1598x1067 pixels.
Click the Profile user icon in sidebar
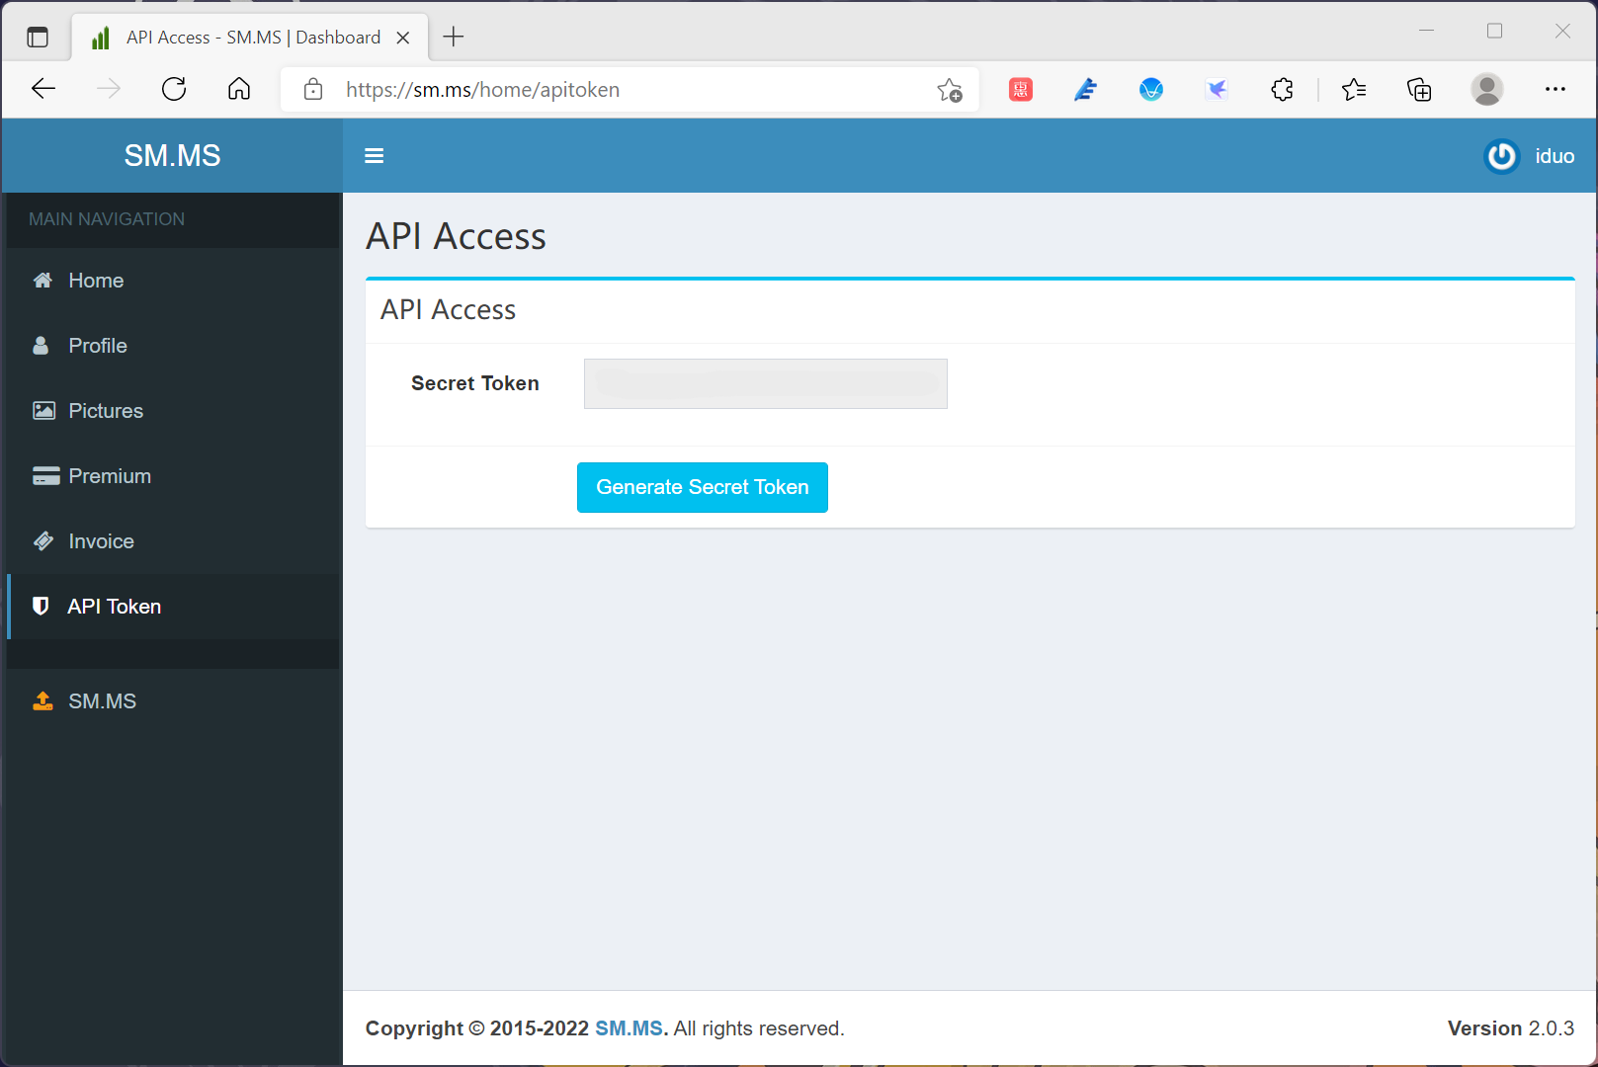41,346
